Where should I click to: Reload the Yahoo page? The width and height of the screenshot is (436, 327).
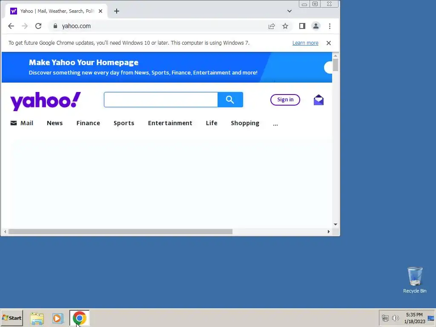click(38, 26)
